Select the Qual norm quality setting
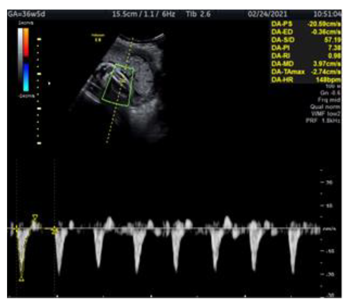The width and height of the screenshot is (351, 308). point(325,107)
